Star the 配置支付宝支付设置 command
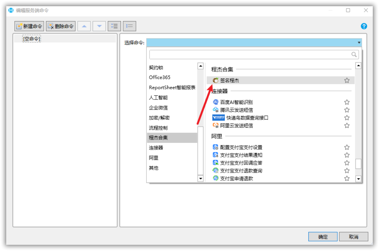The image size is (379, 251). pyautogui.click(x=347, y=147)
